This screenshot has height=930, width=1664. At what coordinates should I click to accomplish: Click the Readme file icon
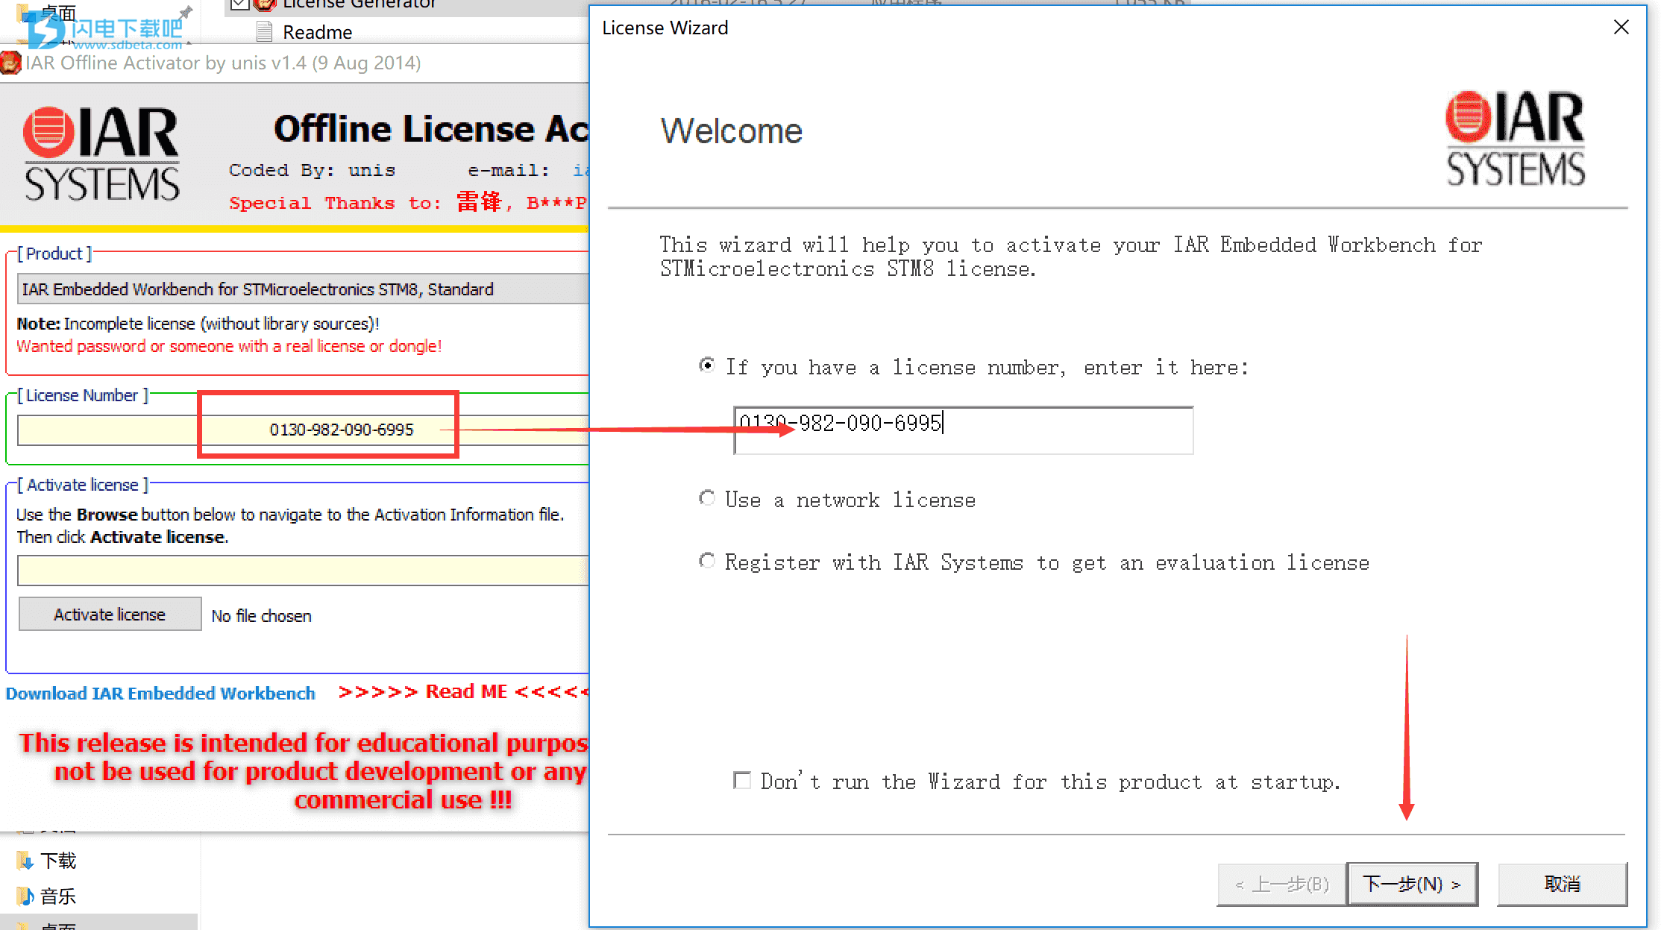pos(264,32)
